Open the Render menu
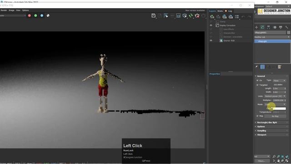Viewport: 291px width, 164px height. [4, 10]
